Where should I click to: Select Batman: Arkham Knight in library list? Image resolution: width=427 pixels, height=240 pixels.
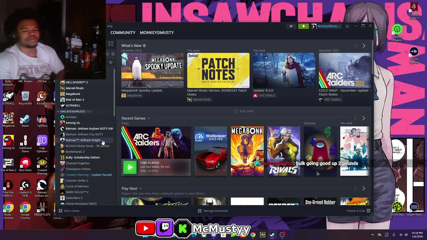click(x=83, y=140)
